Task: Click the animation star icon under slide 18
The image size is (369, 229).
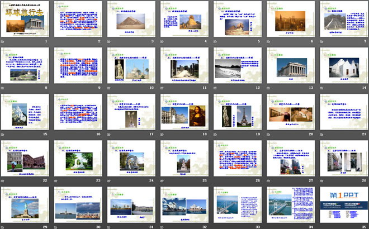Action: pos(162,135)
